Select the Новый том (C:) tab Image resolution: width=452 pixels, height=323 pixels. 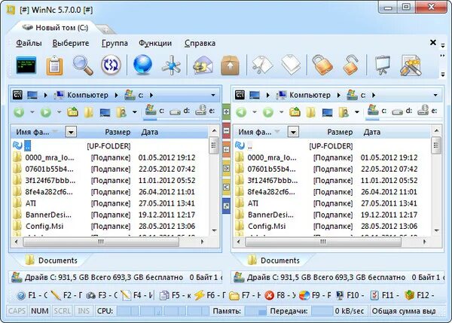click(x=55, y=28)
